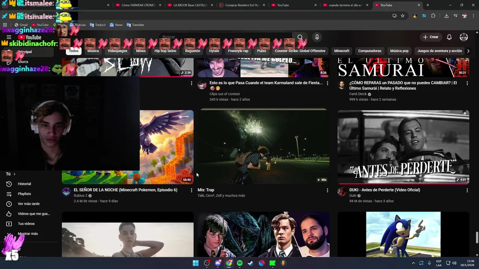
Task: Click the YouTube search magnifier button
Action: tap(300, 37)
